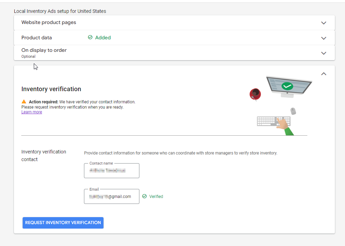The height and width of the screenshot is (246, 345).
Task: Click the orange warning triangle icon
Action: (24, 102)
